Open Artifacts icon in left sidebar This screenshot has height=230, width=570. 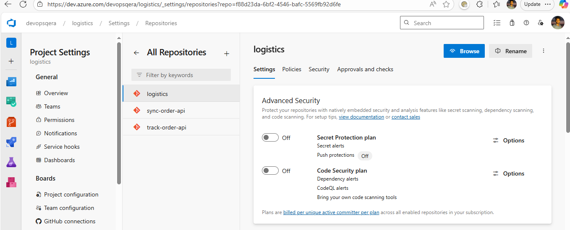(11, 182)
